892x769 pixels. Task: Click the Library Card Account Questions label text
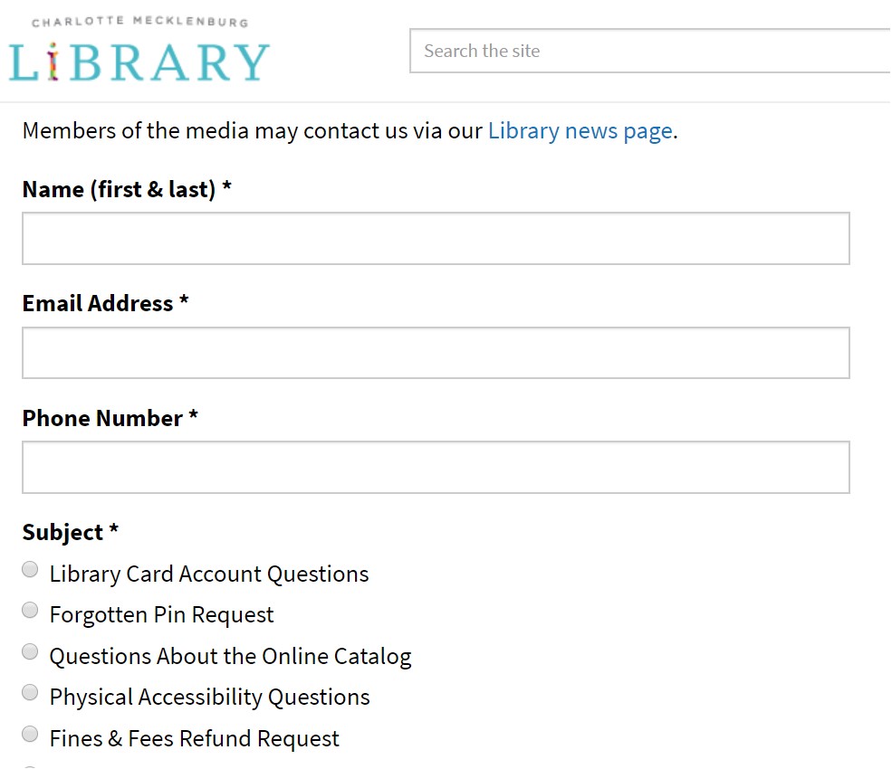(209, 574)
